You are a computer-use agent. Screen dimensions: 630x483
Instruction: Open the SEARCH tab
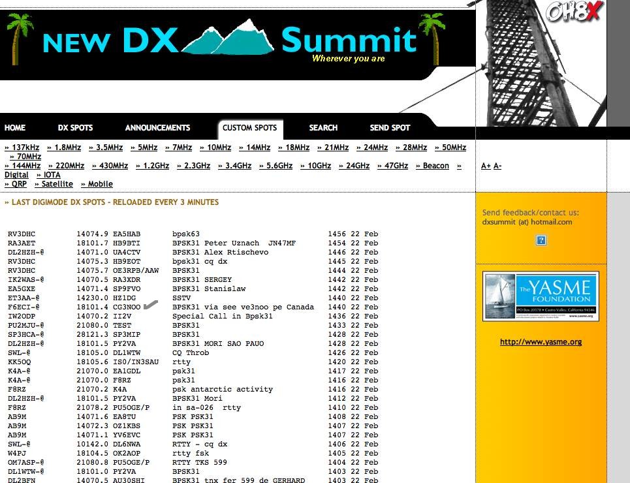[323, 128]
